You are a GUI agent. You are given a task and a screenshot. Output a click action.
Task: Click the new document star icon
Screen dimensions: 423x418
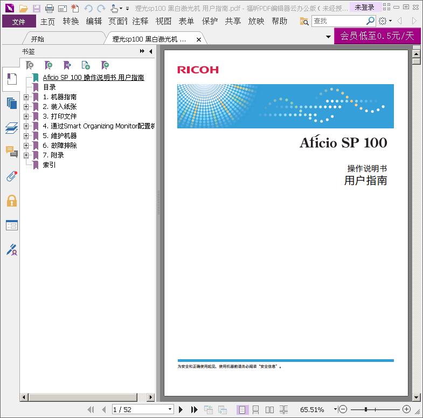(x=75, y=9)
